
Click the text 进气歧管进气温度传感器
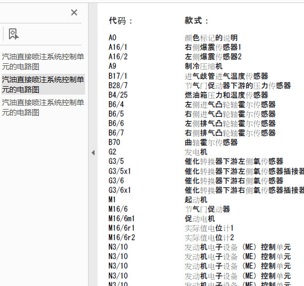point(226,76)
